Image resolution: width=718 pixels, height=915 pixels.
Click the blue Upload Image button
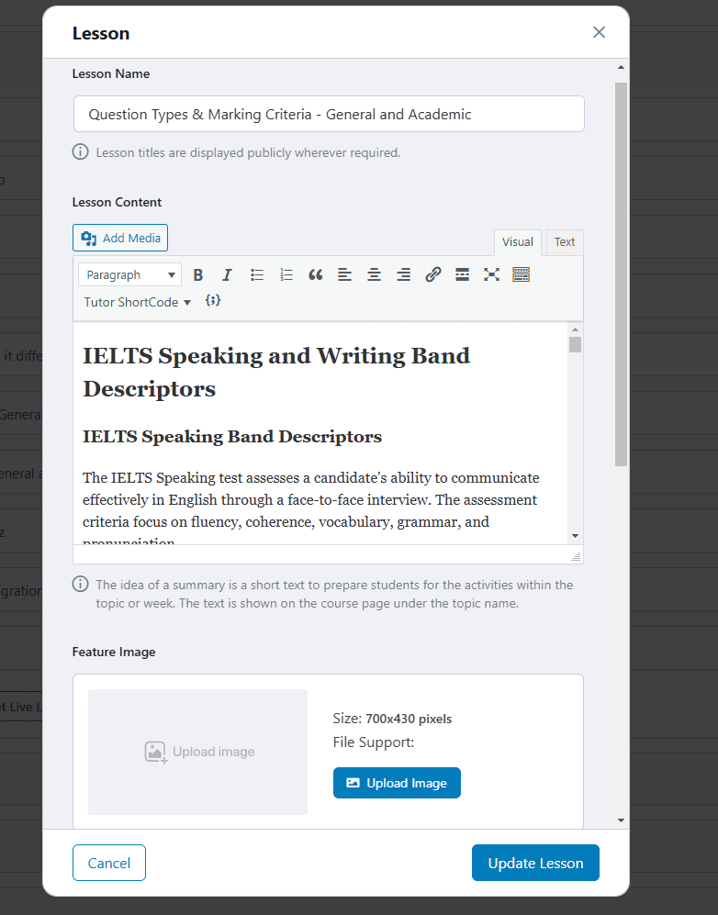pyautogui.click(x=397, y=783)
